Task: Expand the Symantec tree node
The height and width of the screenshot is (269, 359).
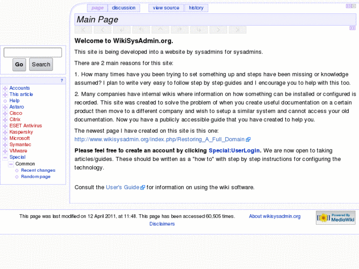Action: click(5, 145)
